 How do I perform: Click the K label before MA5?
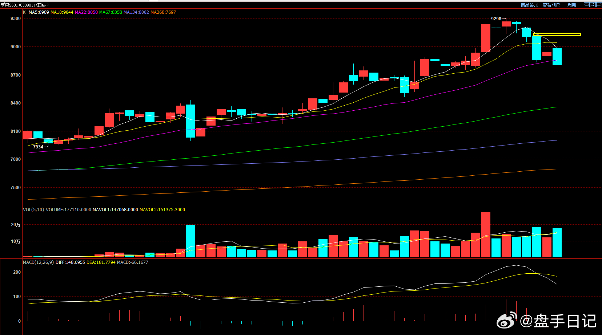coord(24,12)
